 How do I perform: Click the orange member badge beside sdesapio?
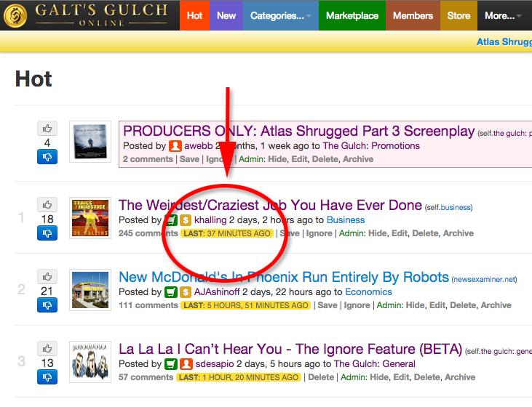[186, 364]
